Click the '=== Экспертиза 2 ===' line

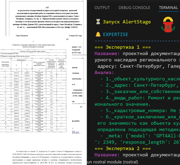click(x=123, y=148)
